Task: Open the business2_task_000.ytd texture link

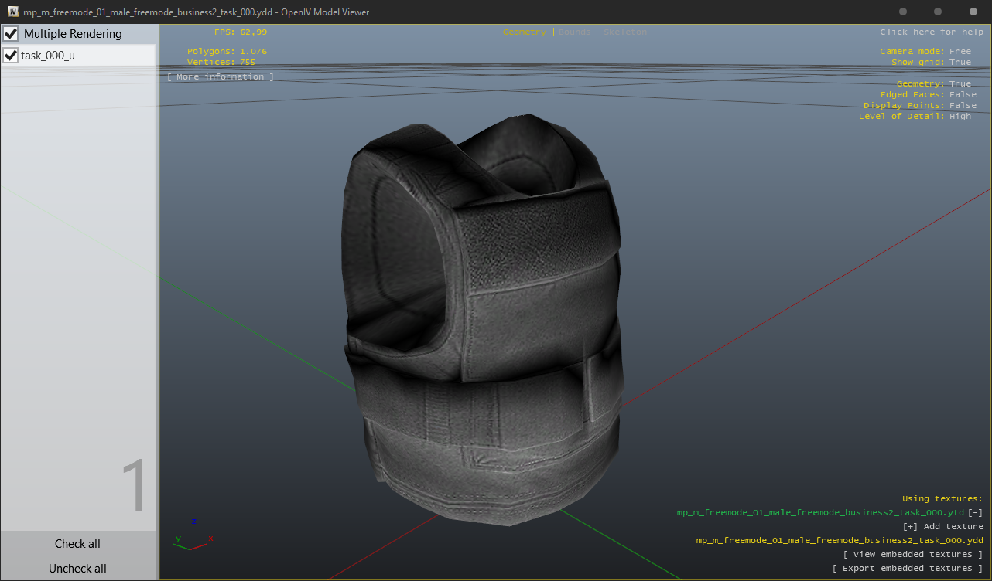Action: coord(820,512)
